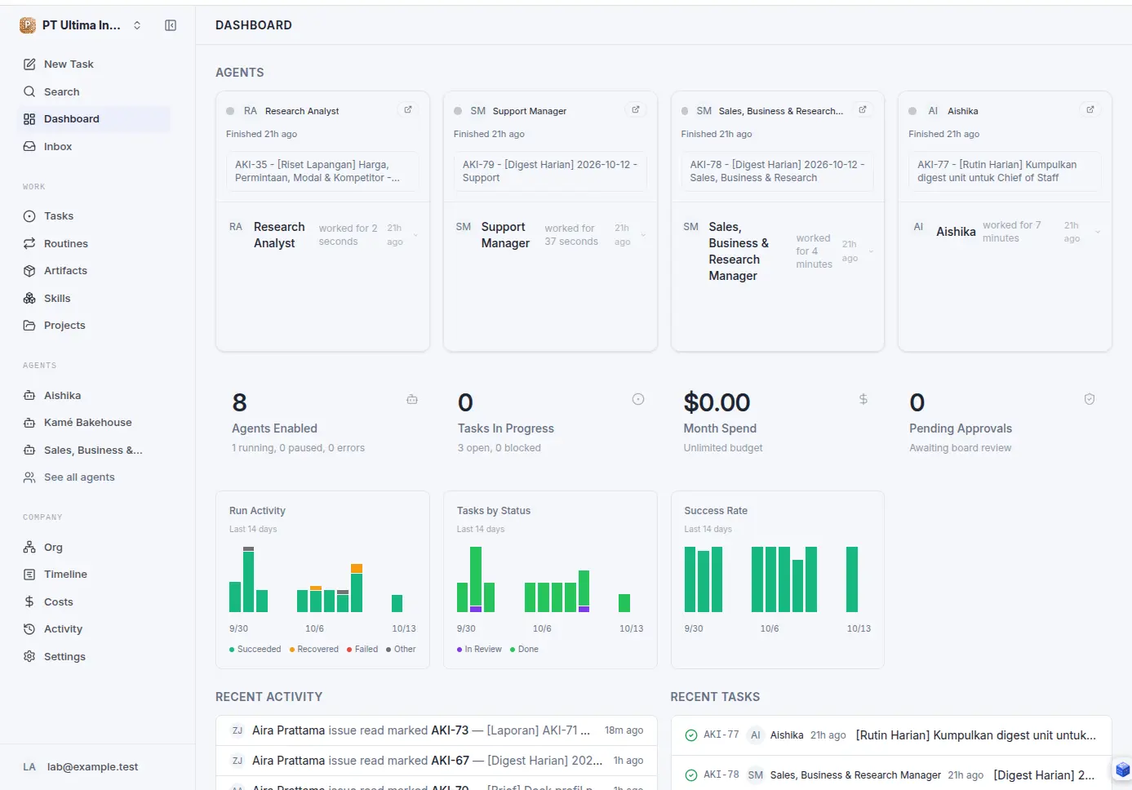This screenshot has width=1132, height=790.
Task: Open the Org chart icon
Action: point(29,548)
